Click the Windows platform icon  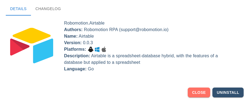(x=97, y=50)
